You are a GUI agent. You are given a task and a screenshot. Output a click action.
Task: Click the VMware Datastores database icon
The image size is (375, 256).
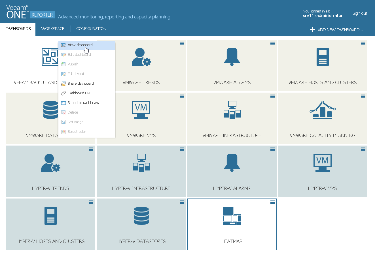pos(51,110)
